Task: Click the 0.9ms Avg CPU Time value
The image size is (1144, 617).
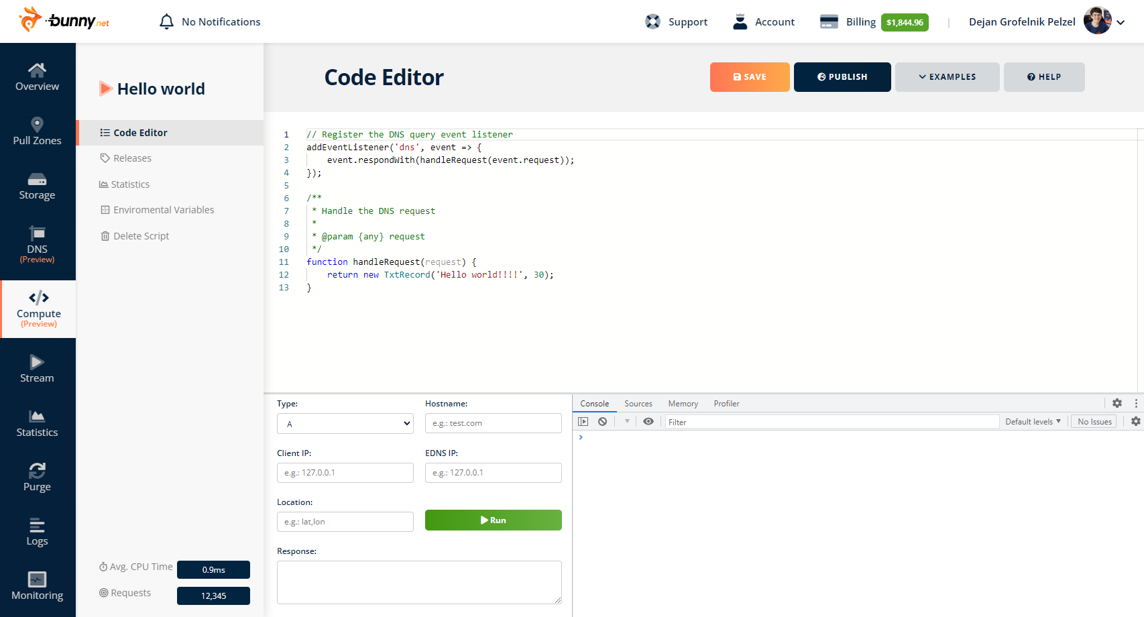Action: point(213,569)
